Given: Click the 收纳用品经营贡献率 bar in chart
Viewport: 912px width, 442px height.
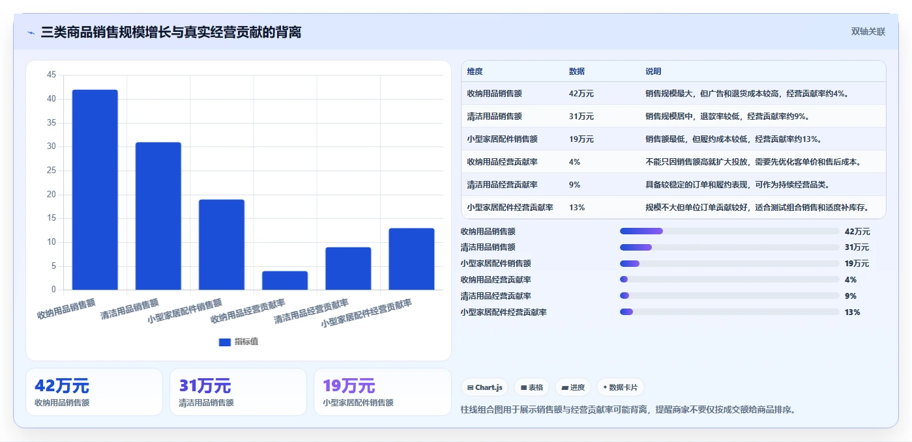Looking at the screenshot, I should [285, 281].
